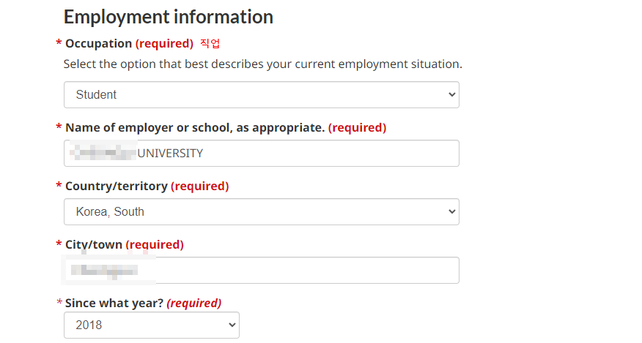Image resolution: width=642 pixels, height=343 pixels.
Task: Click the red asterisk beside Since what year
Action: (59, 303)
